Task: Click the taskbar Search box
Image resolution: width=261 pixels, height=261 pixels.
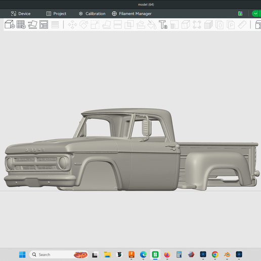Action: pos(59,254)
